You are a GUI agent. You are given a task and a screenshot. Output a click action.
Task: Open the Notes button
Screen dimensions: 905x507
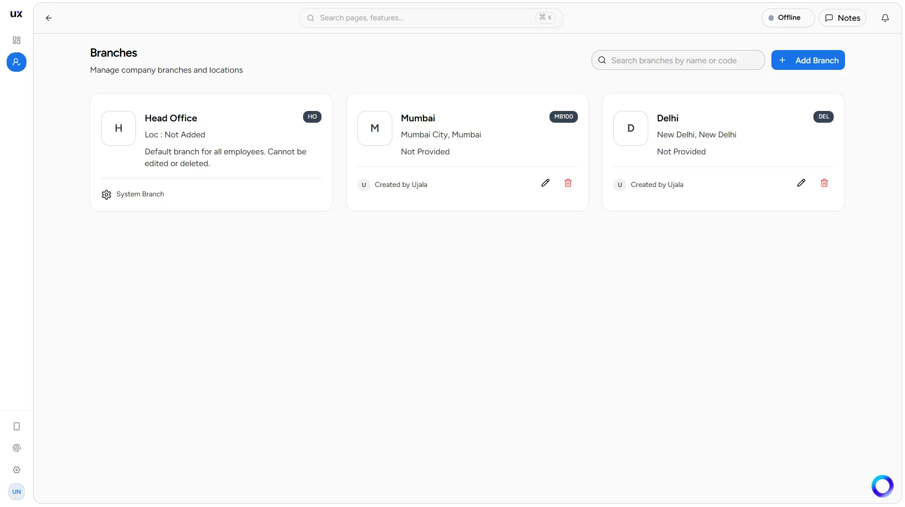click(x=842, y=18)
